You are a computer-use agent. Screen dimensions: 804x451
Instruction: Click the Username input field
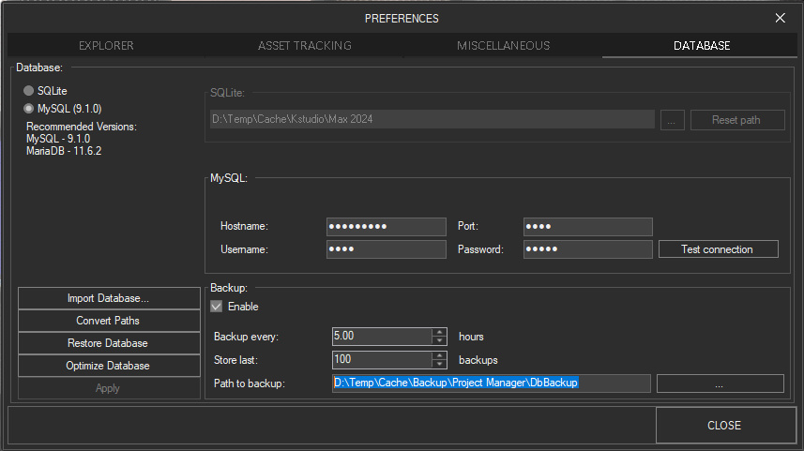(387, 249)
